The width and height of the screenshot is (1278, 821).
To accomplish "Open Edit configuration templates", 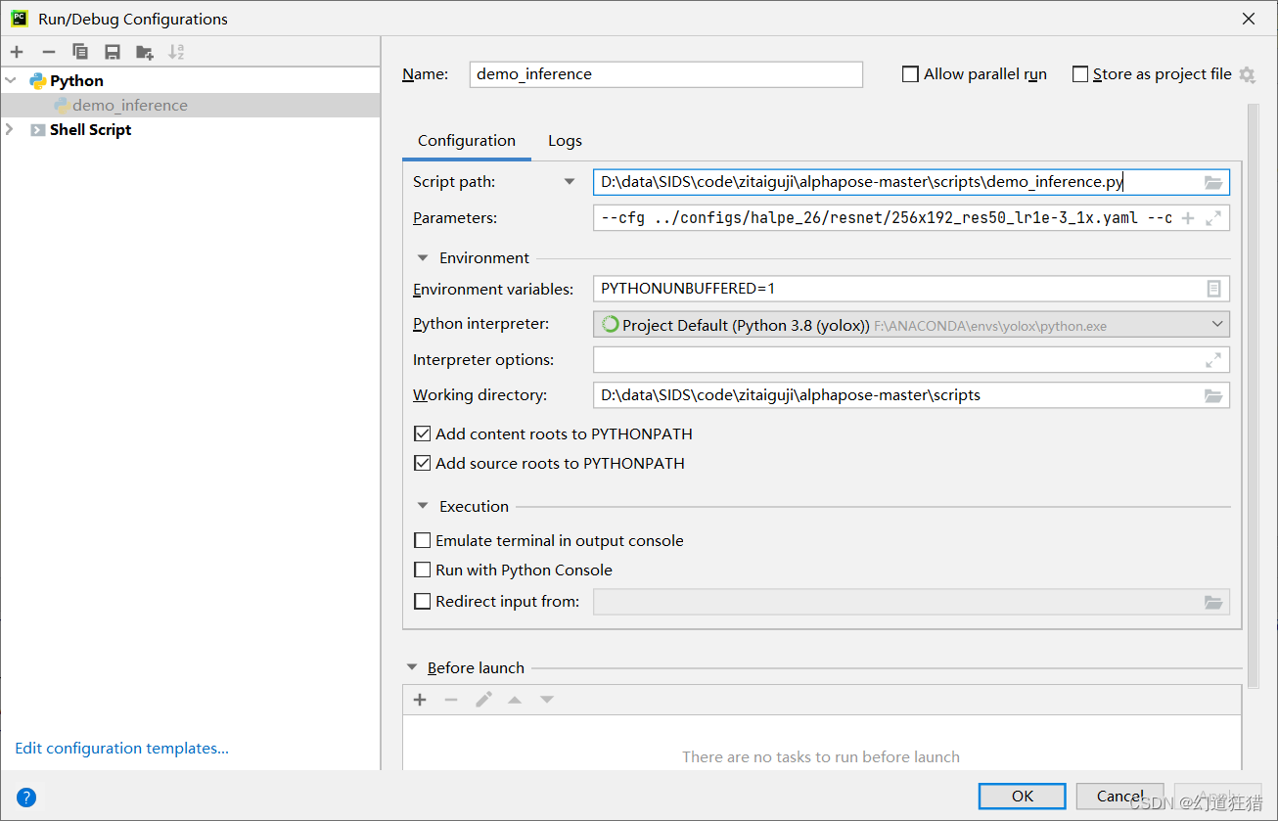I will tap(121, 748).
